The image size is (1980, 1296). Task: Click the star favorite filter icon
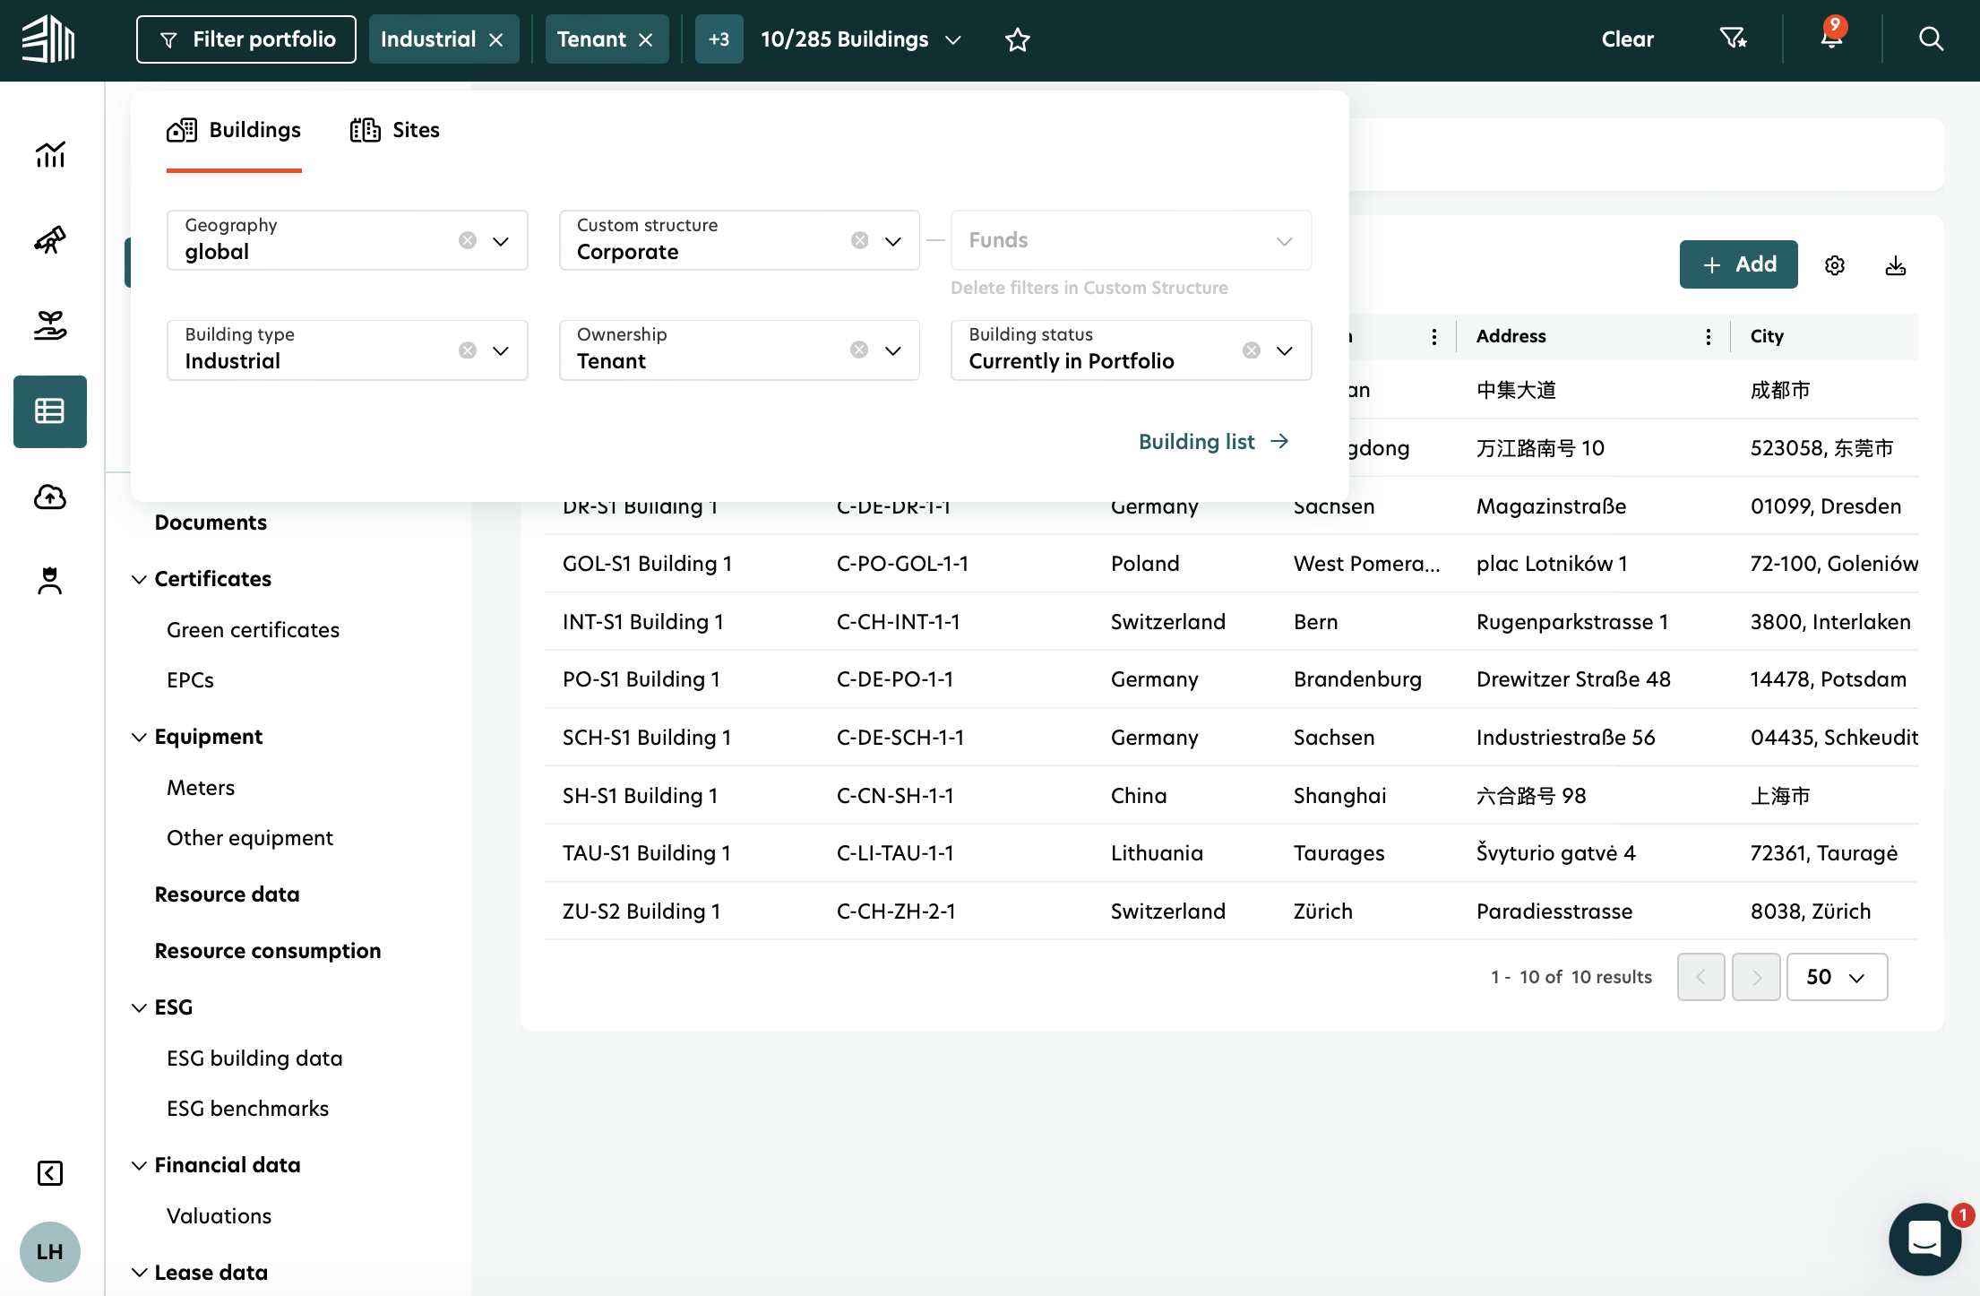[1017, 39]
